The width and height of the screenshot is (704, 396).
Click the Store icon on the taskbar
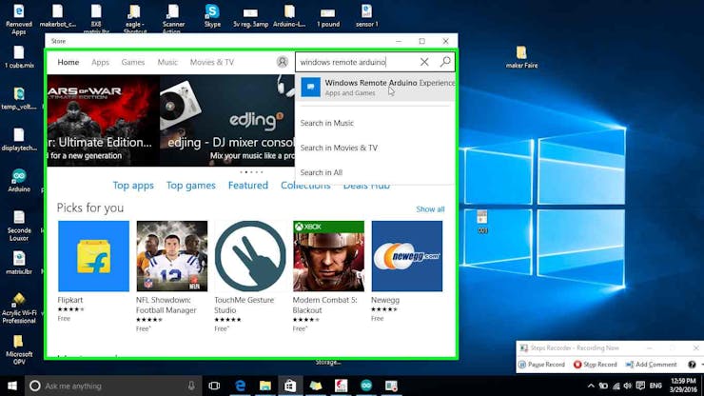coord(290,386)
